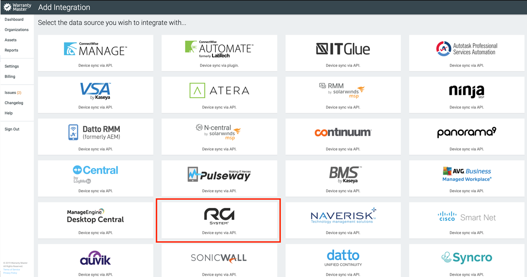This screenshot has width=527, height=277.
Task: Click the Sign Out link
Action: [12, 129]
